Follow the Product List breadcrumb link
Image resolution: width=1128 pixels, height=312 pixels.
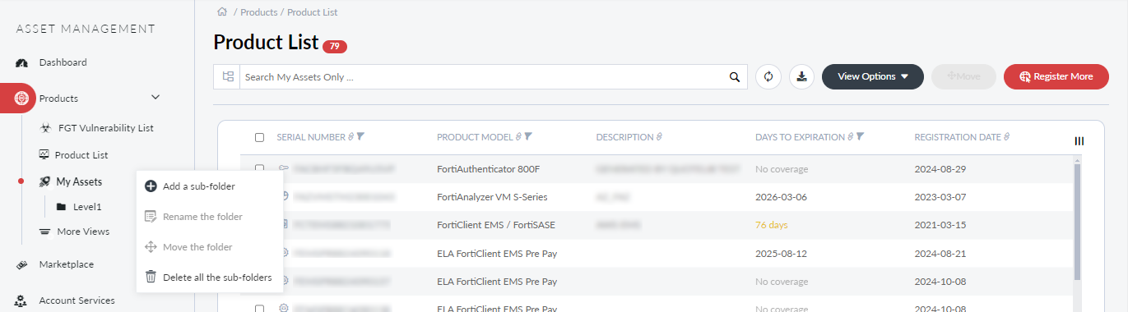tap(313, 12)
